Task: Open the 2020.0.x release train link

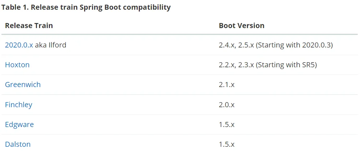Action: point(19,45)
